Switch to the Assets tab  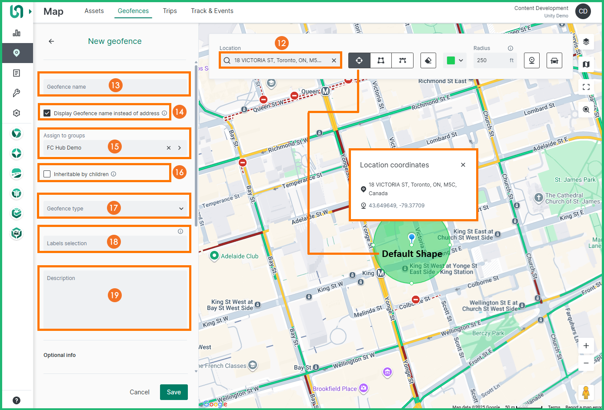[x=94, y=11]
